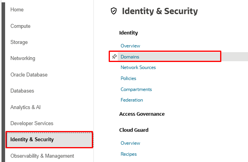
Task: Open the Identity Overview link
Action: pyautogui.click(x=130, y=46)
